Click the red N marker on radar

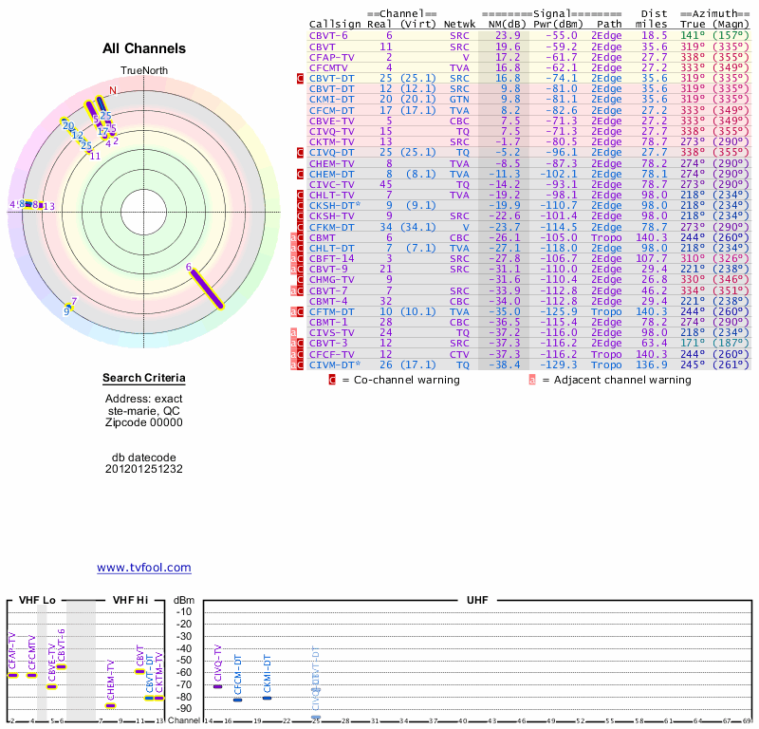[x=113, y=91]
